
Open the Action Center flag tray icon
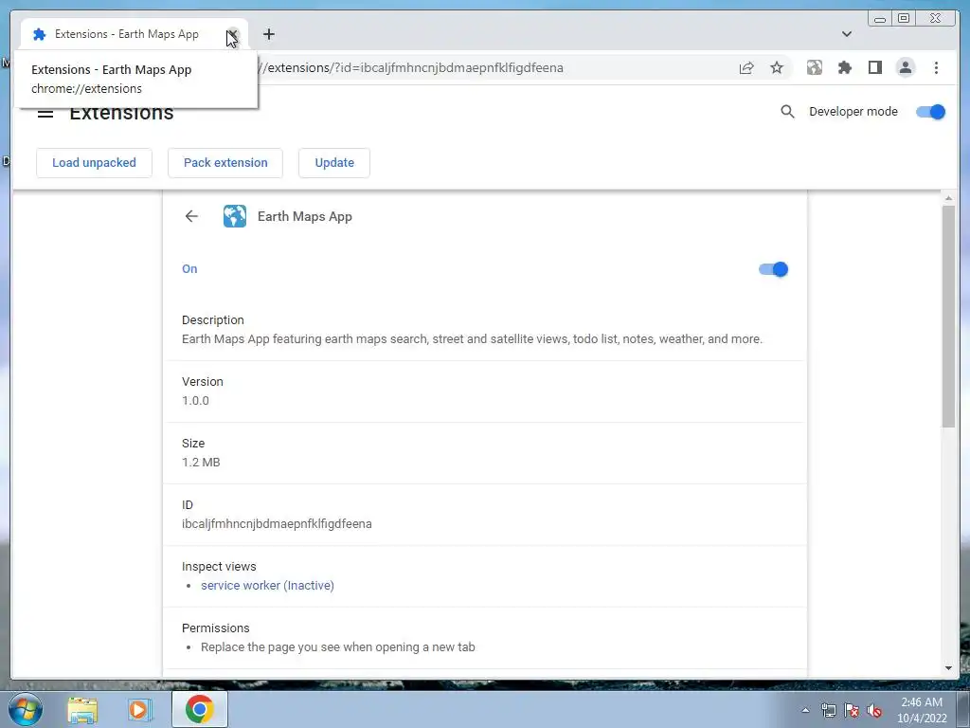tap(852, 710)
